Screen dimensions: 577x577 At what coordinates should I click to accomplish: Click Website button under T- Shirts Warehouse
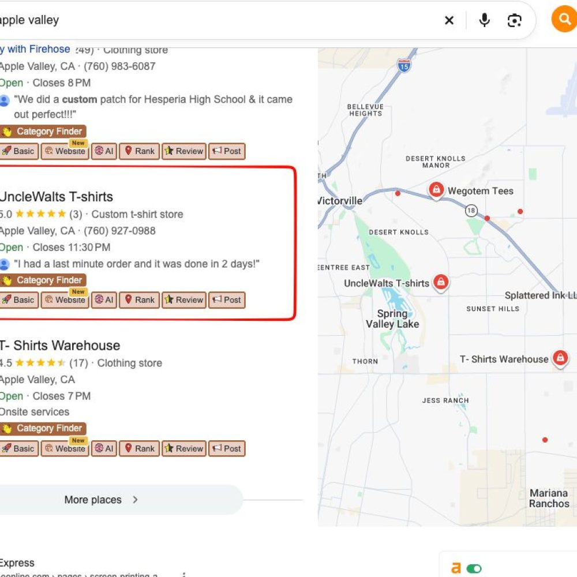click(65, 448)
